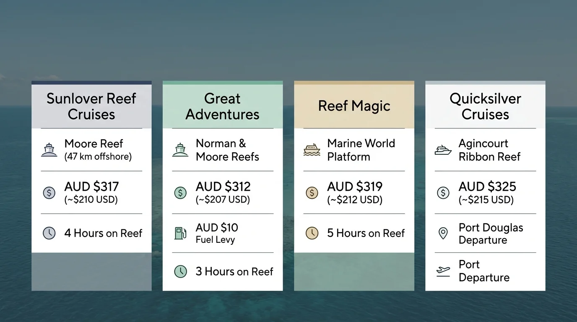This screenshot has height=322, width=577.
Task: Click the AUD $325 price
Action: (x=487, y=187)
